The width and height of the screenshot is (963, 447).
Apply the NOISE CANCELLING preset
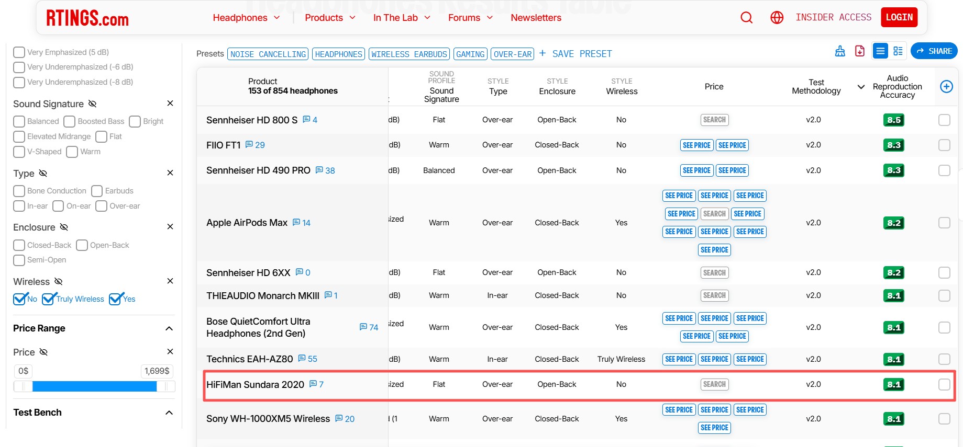(x=268, y=54)
